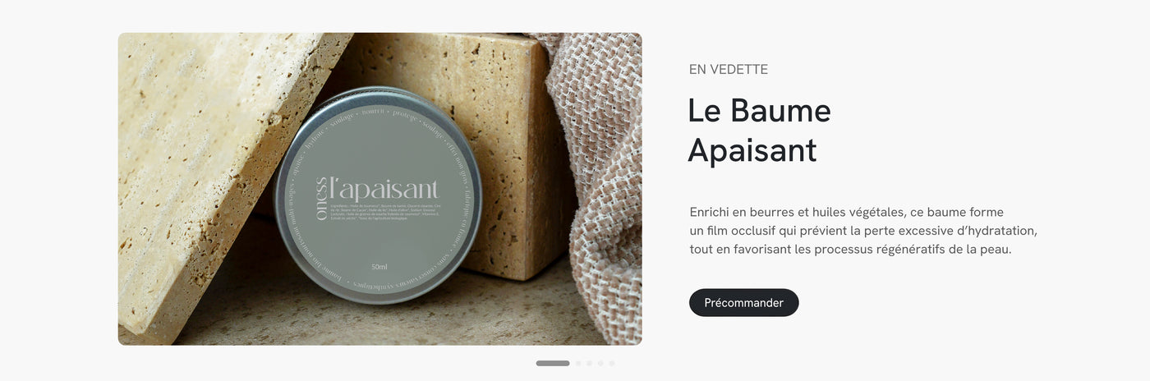The height and width of the screenshot is (381, 1150).
Task: Go to the fourth carousel slide dot
Action: coord(600,363)
